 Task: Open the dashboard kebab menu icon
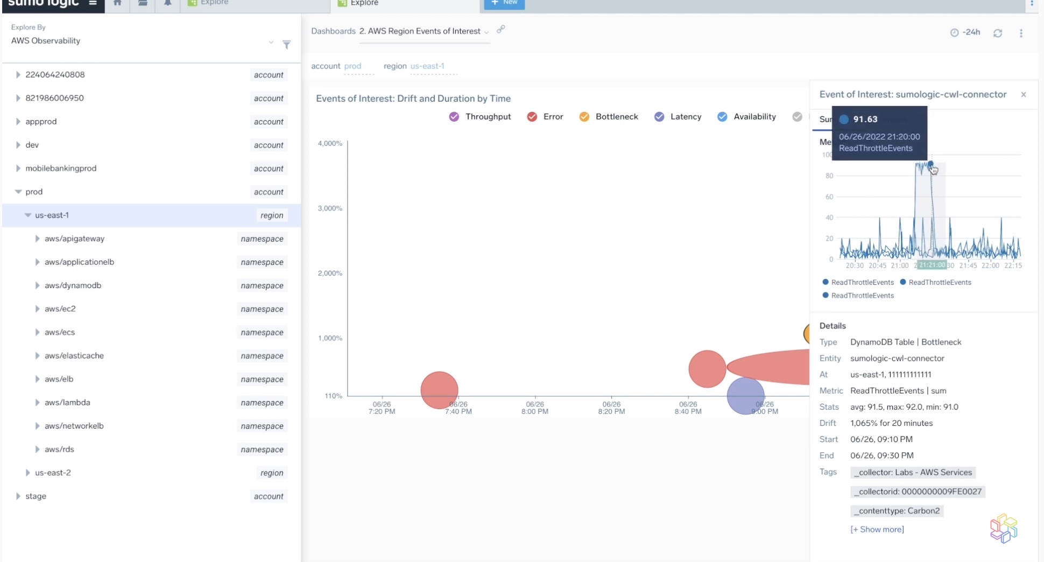1021,33
